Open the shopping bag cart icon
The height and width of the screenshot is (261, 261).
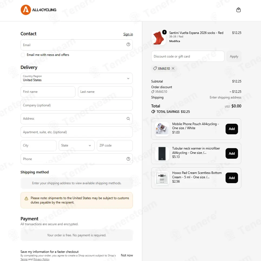[238, 10]
